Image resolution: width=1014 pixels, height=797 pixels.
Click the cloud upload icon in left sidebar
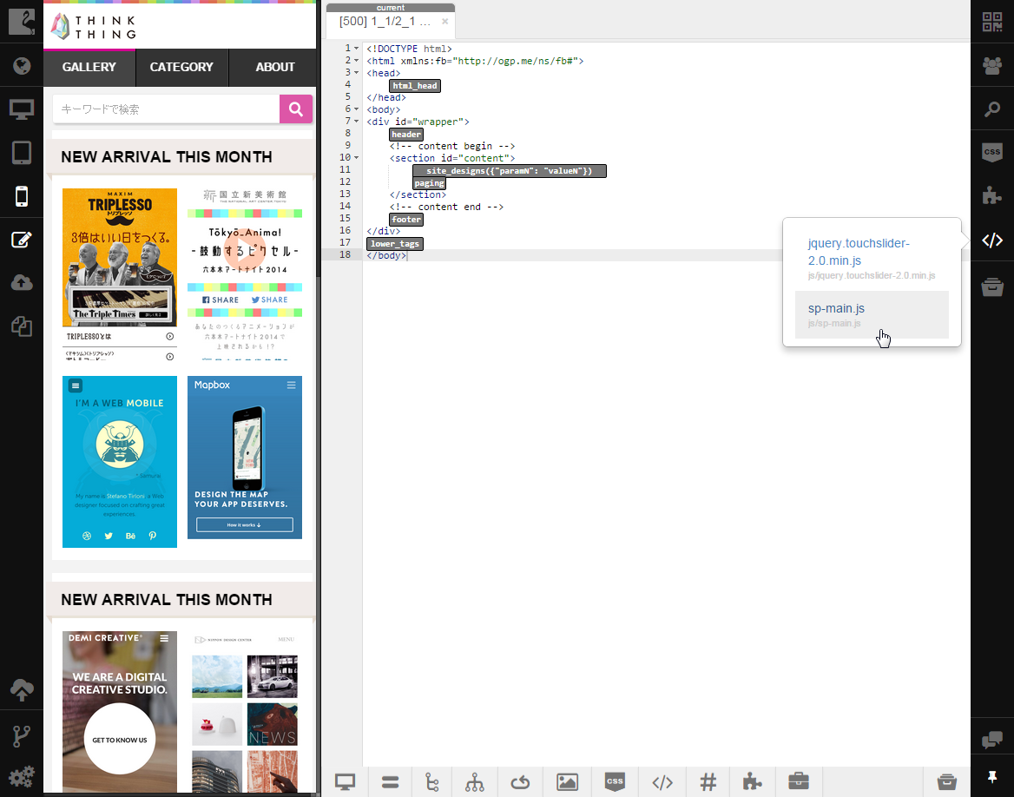(22, 283)
